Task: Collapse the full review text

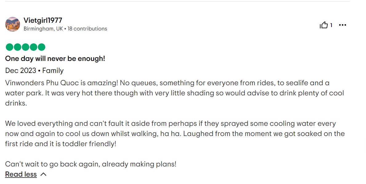Action: point(21,174)
